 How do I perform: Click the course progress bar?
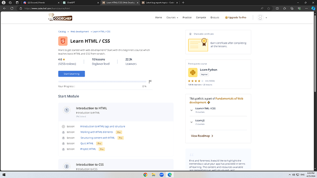tap(102, 82)
